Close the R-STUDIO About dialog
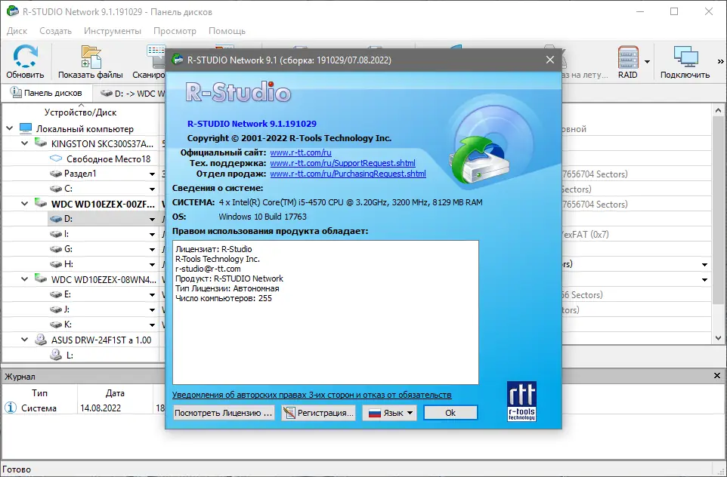 click(x=549, y=60)
